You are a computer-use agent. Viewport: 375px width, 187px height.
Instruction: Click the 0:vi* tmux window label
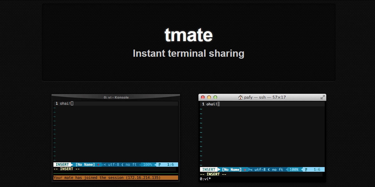point(205,179)
